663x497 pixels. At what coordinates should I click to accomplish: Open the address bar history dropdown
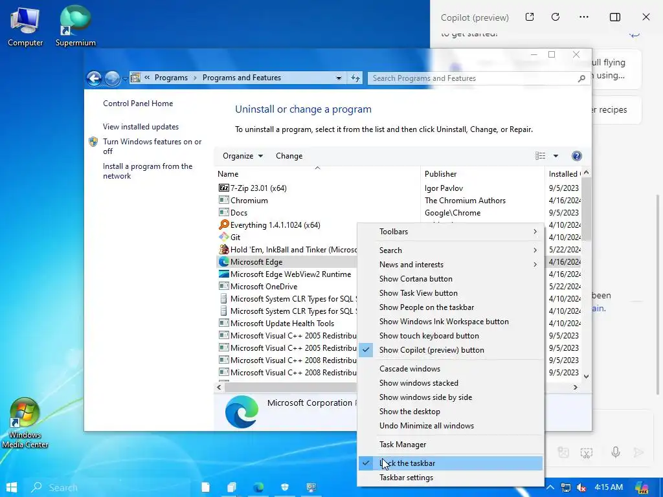tap(339, 78)
